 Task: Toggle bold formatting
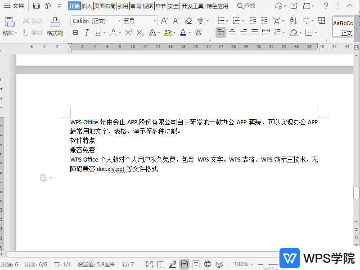75,32
